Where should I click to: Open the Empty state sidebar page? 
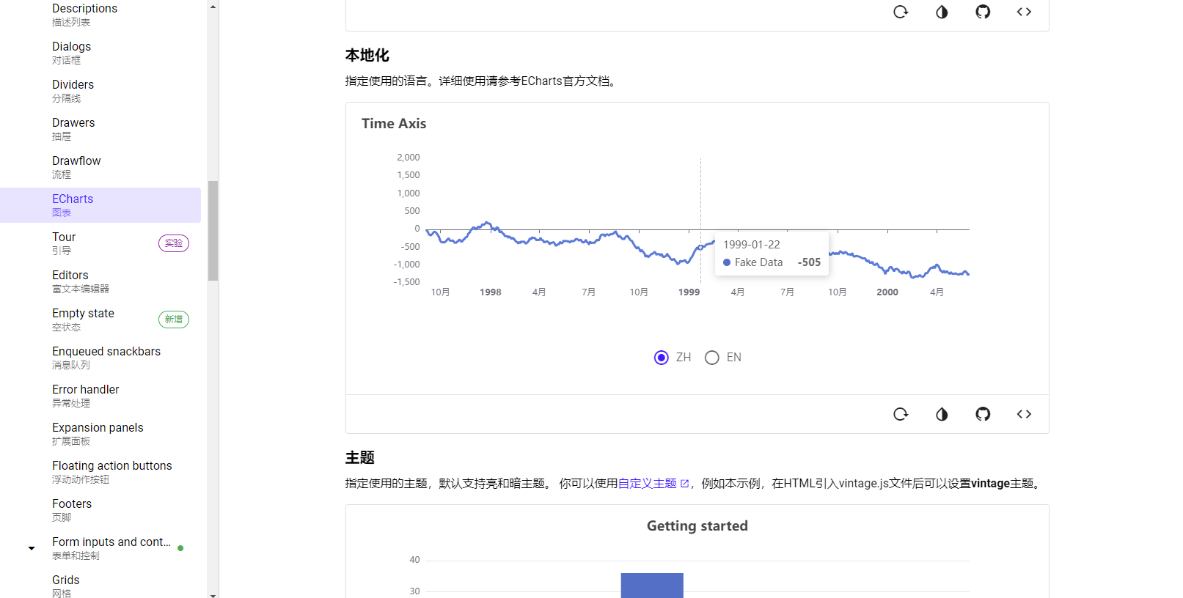(83, 319)
